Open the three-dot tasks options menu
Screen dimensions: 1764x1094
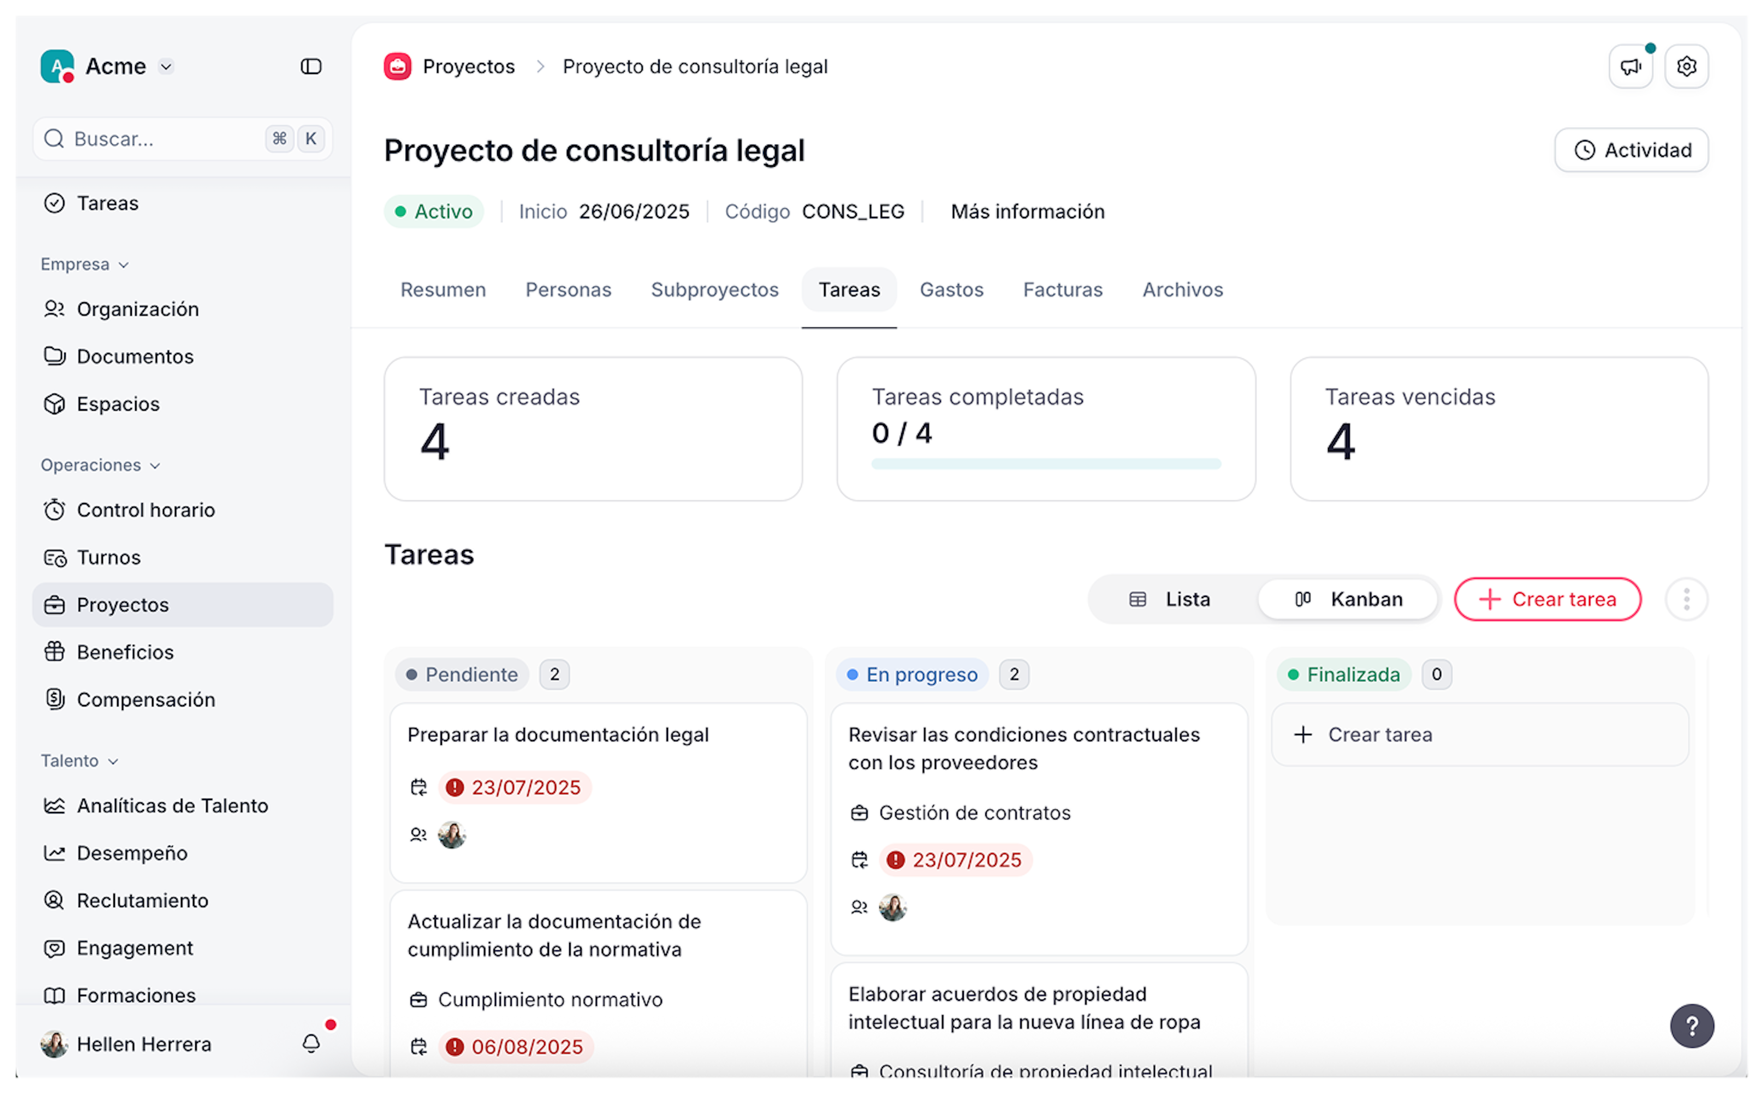(1686, 599)
